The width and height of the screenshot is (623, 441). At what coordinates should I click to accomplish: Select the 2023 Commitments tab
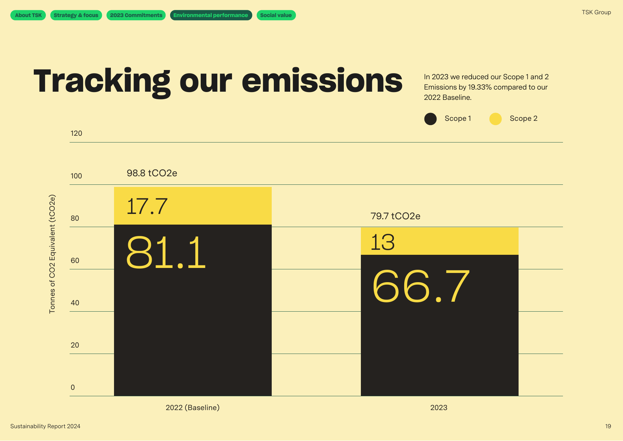(x=136, y=15)
